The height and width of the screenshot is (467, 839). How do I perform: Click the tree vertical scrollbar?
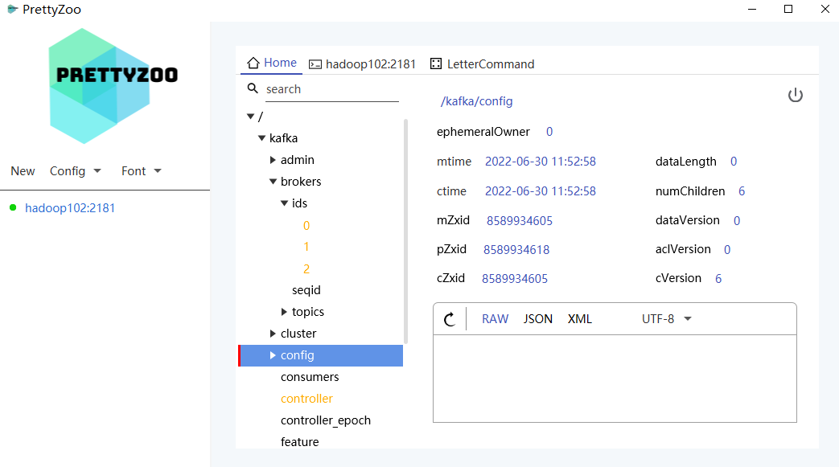405,231
